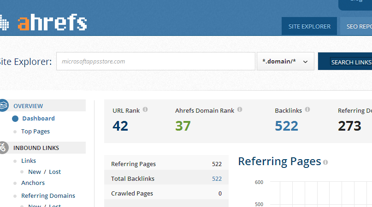Show Backlinks info icon
This screenshot has height=207, width=372.
point(307,109)
